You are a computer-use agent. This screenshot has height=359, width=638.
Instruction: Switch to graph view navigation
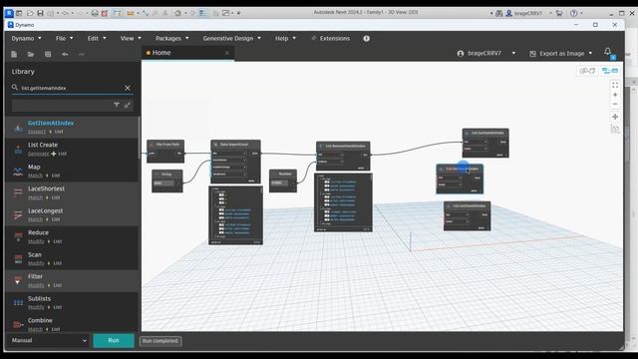[x=610, y=71]
